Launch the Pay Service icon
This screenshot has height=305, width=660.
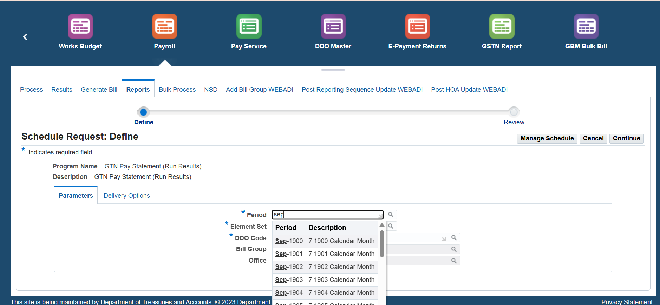tap(249, 26)
